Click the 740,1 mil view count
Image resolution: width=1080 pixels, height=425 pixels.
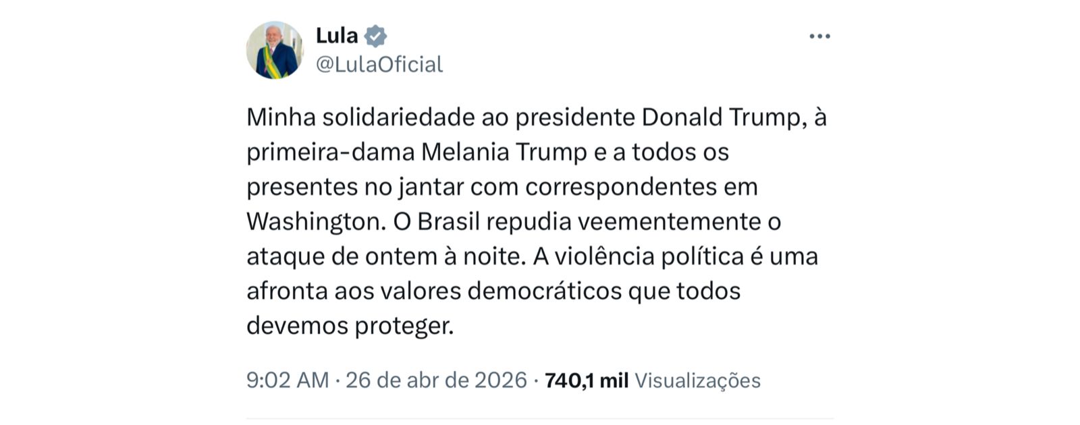(586, 380)
